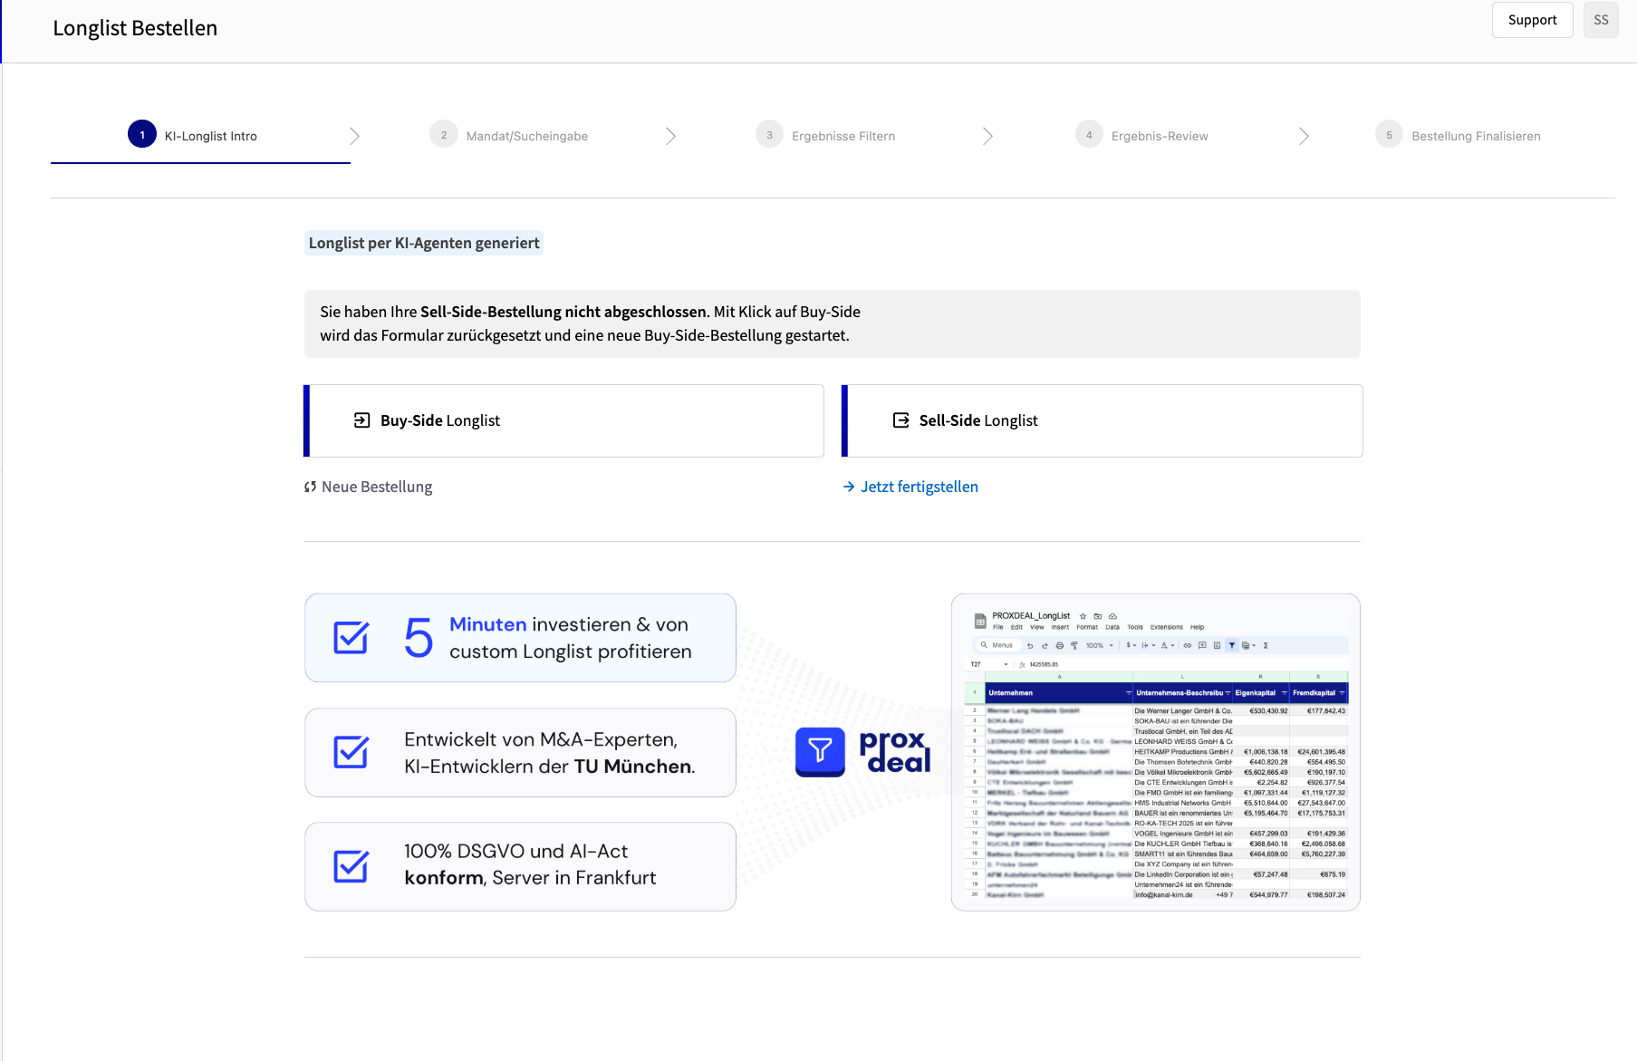Click the step 1 number circle
This screenshot has width=1637, height=1061.
tap(142, 135)
